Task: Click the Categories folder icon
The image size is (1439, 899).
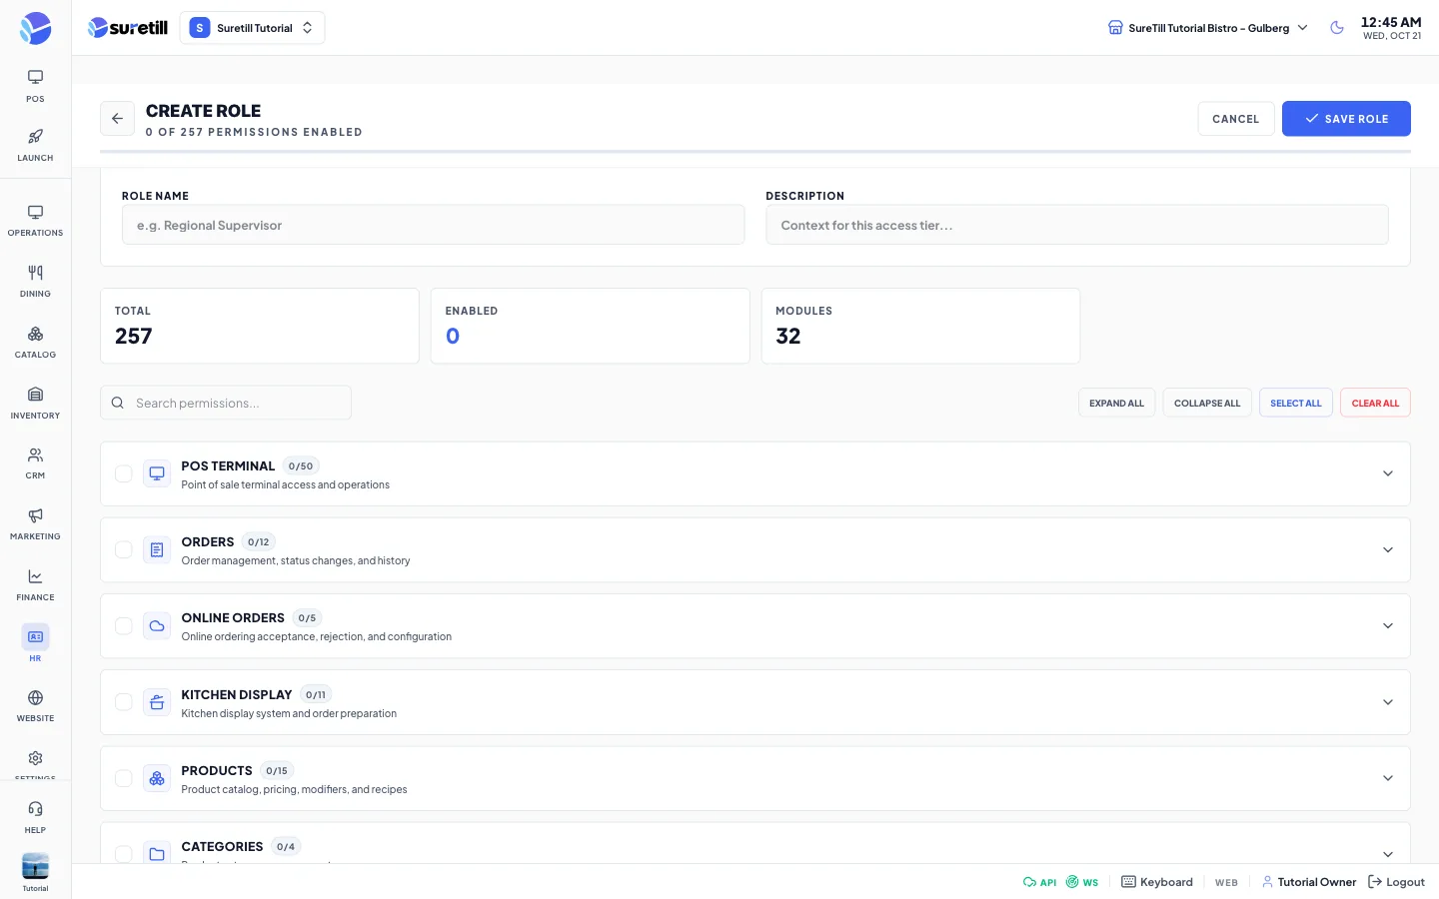Action: click(x=157, y=854)
